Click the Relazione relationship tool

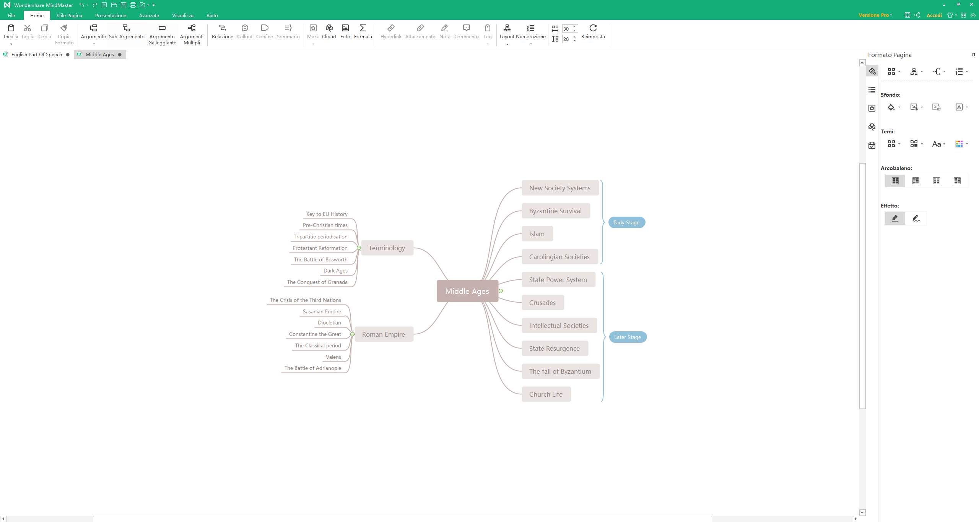[222, 31]
